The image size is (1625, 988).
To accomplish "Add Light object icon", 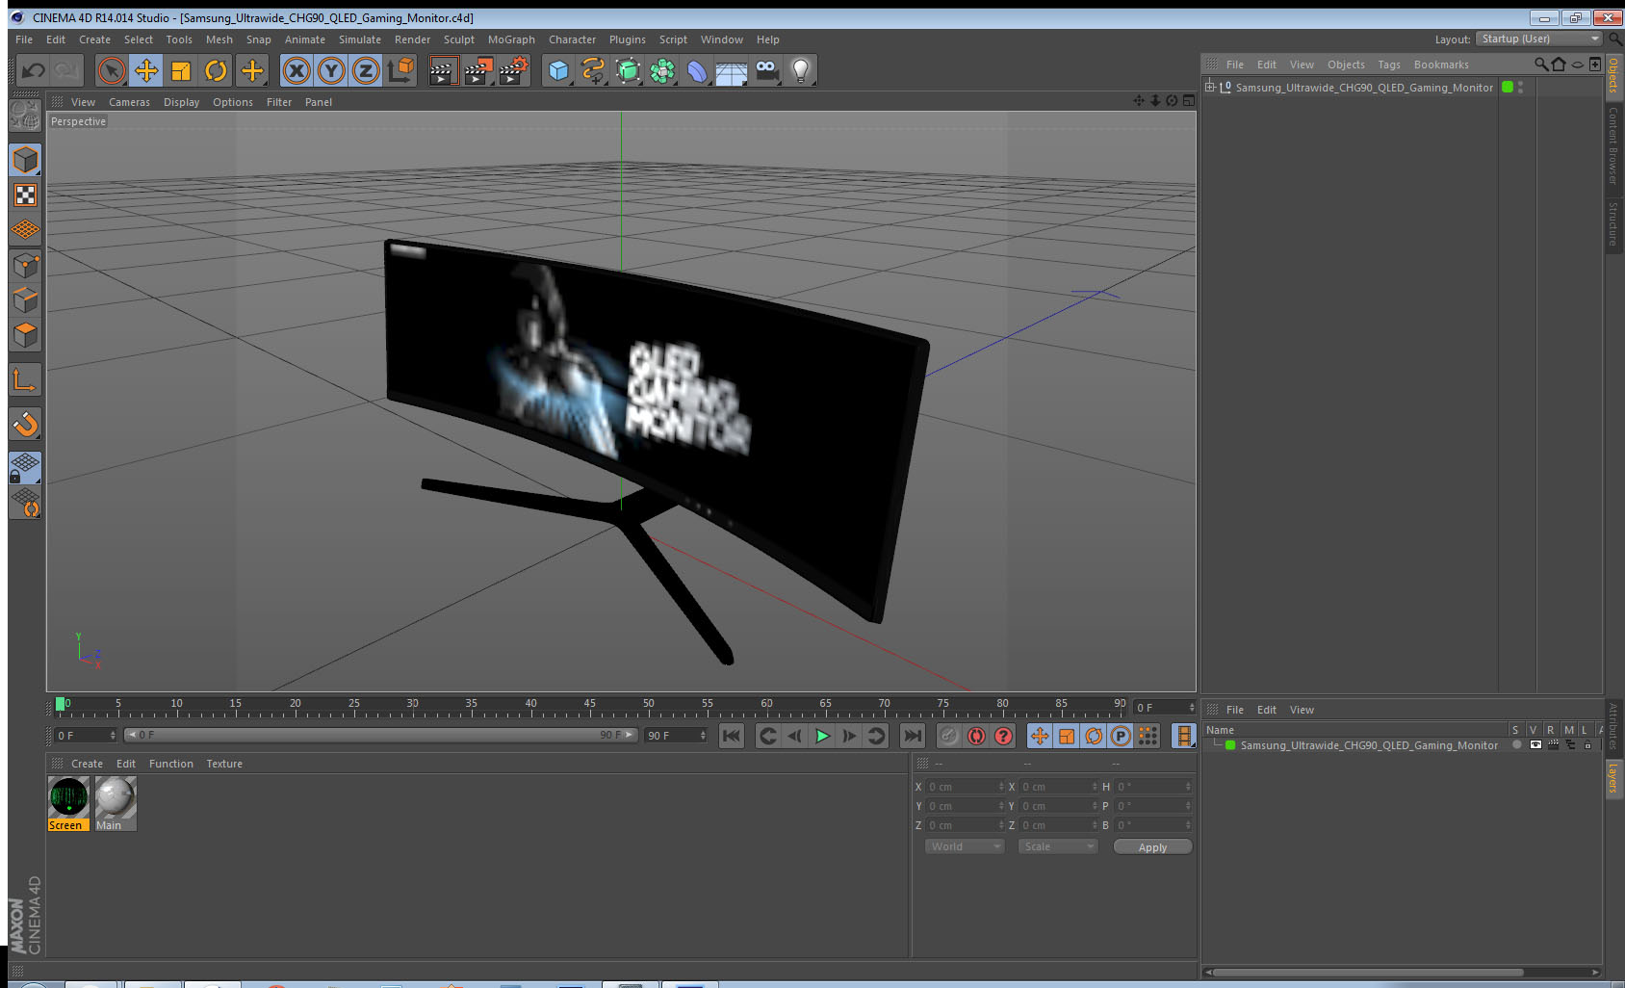I will (801, 70).
